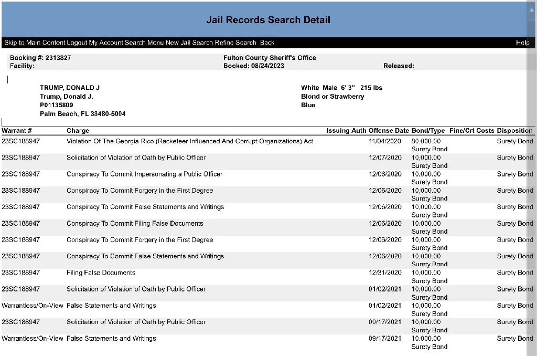Click the name TRUMP, DONALD J in capitals

pyautogui.click(x=70, y=88)
